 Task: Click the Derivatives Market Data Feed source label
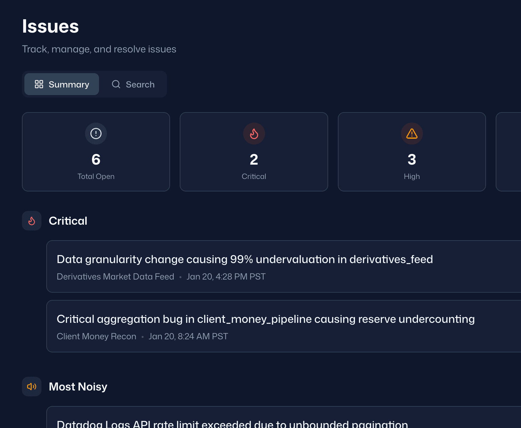[115, 276]
